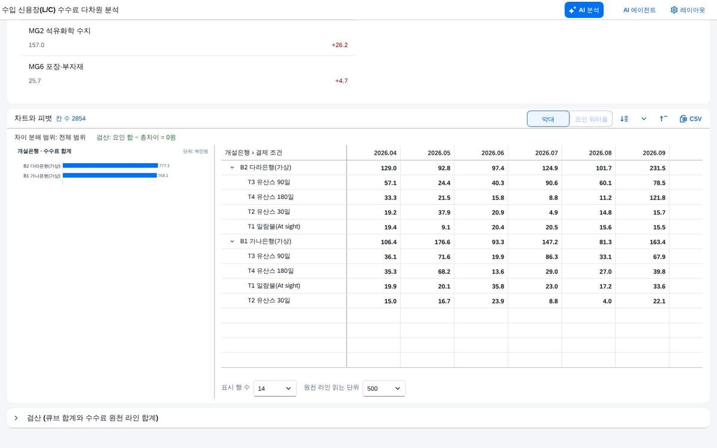Select the 2026.07 column header
The width and height of the screenshot is (717, 448).
coord(535,153)
